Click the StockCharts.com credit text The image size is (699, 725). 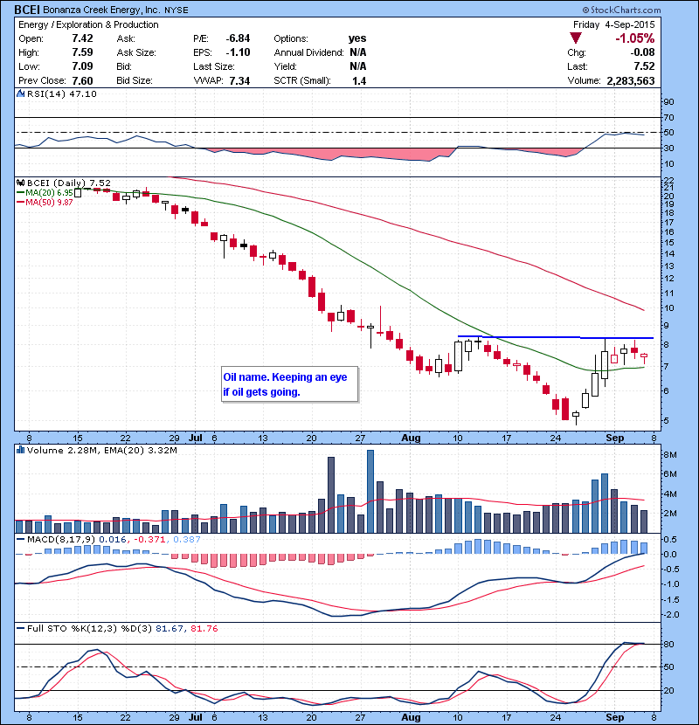(x=622, y=10)
